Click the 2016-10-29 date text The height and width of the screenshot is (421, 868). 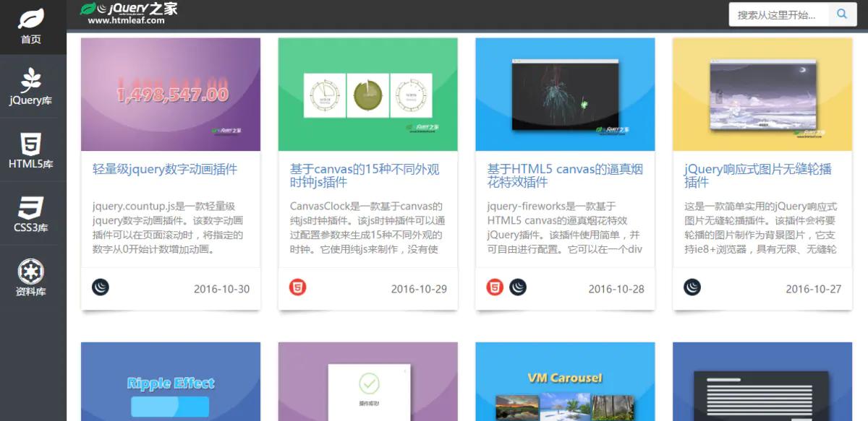point(419,289)
